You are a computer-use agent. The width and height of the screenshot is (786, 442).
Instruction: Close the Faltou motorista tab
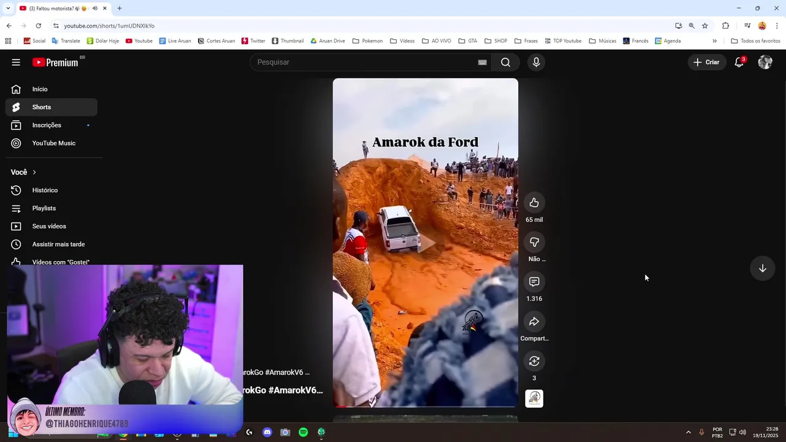104,8
